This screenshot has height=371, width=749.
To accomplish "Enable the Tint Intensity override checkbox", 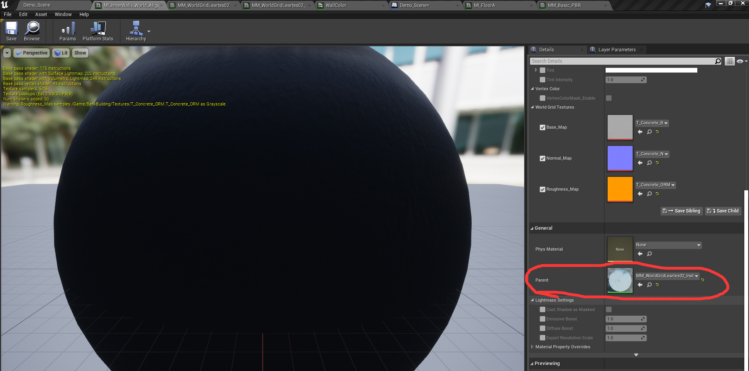I will (543, 80).
